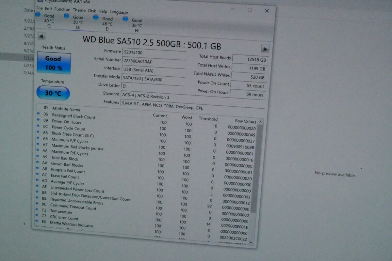Select the E: drive at 48 °C
The image size is (392, 261).
107,23
